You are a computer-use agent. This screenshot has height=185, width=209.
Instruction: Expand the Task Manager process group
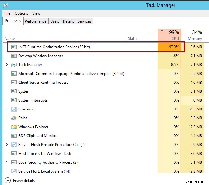tap(7, 65)
